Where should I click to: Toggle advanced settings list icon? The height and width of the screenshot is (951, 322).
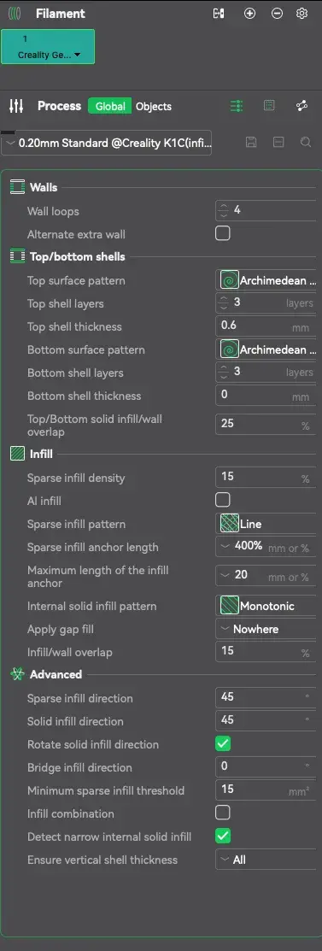(x=237, y=106)
